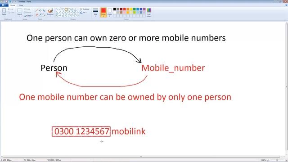This screenshot has width=288, height=162.
Task: Open the shape Fill dropdown
Action: (x=83, y=13)
